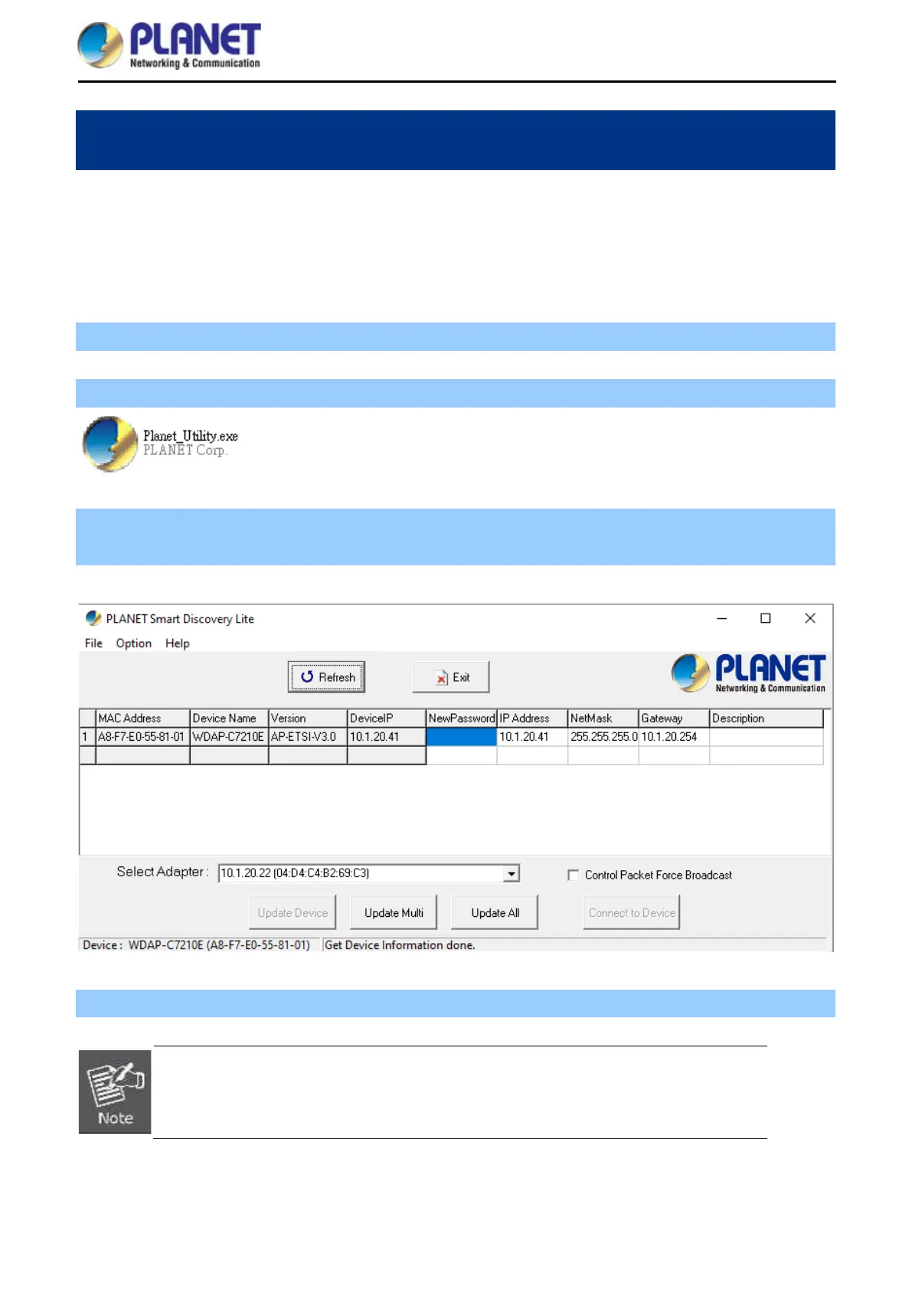This screenshot has height=1290, width=912.
Task: Click the Description column header
Action: click(x=766, y=719)
